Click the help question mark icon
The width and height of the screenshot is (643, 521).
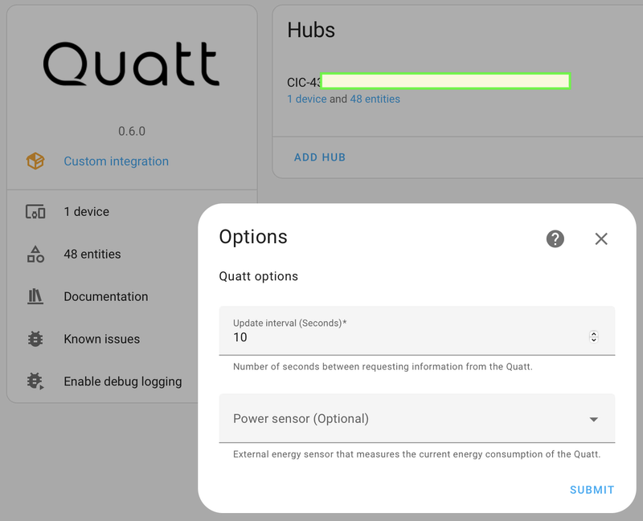pyautogui.click(x=555, y=238)
